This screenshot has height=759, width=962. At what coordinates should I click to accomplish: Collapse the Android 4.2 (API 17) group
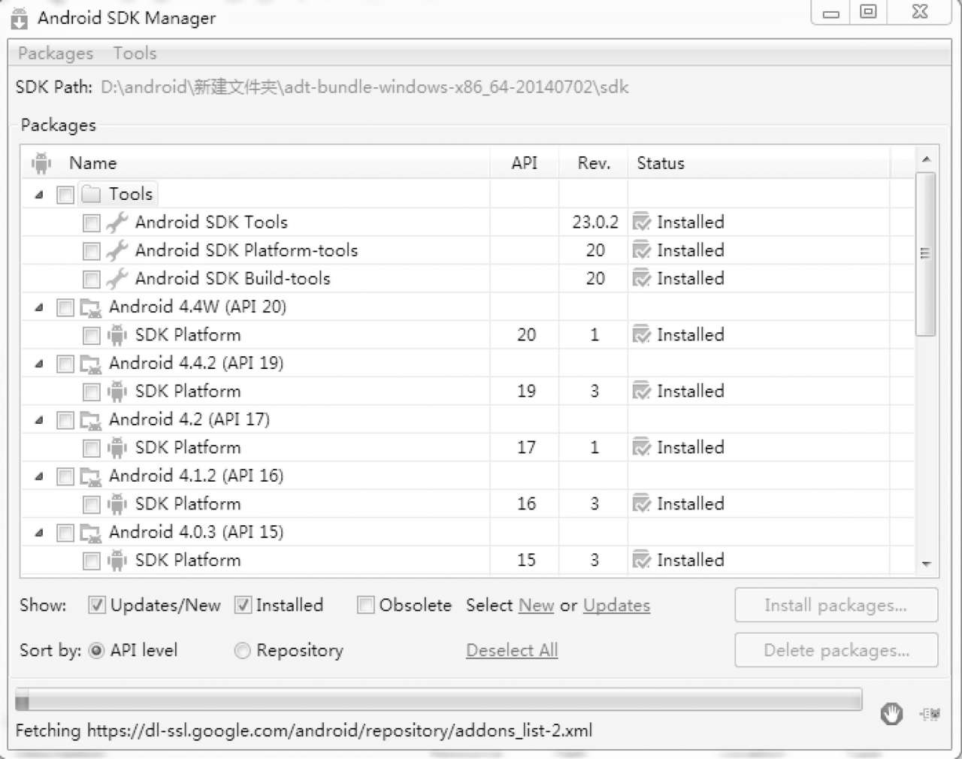(39, 421)
